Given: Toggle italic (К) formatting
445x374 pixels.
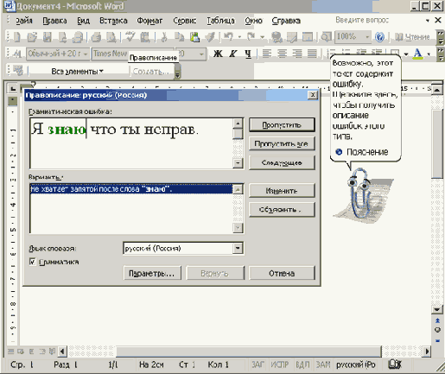Looking at the screenshot, I should (233, 54).
